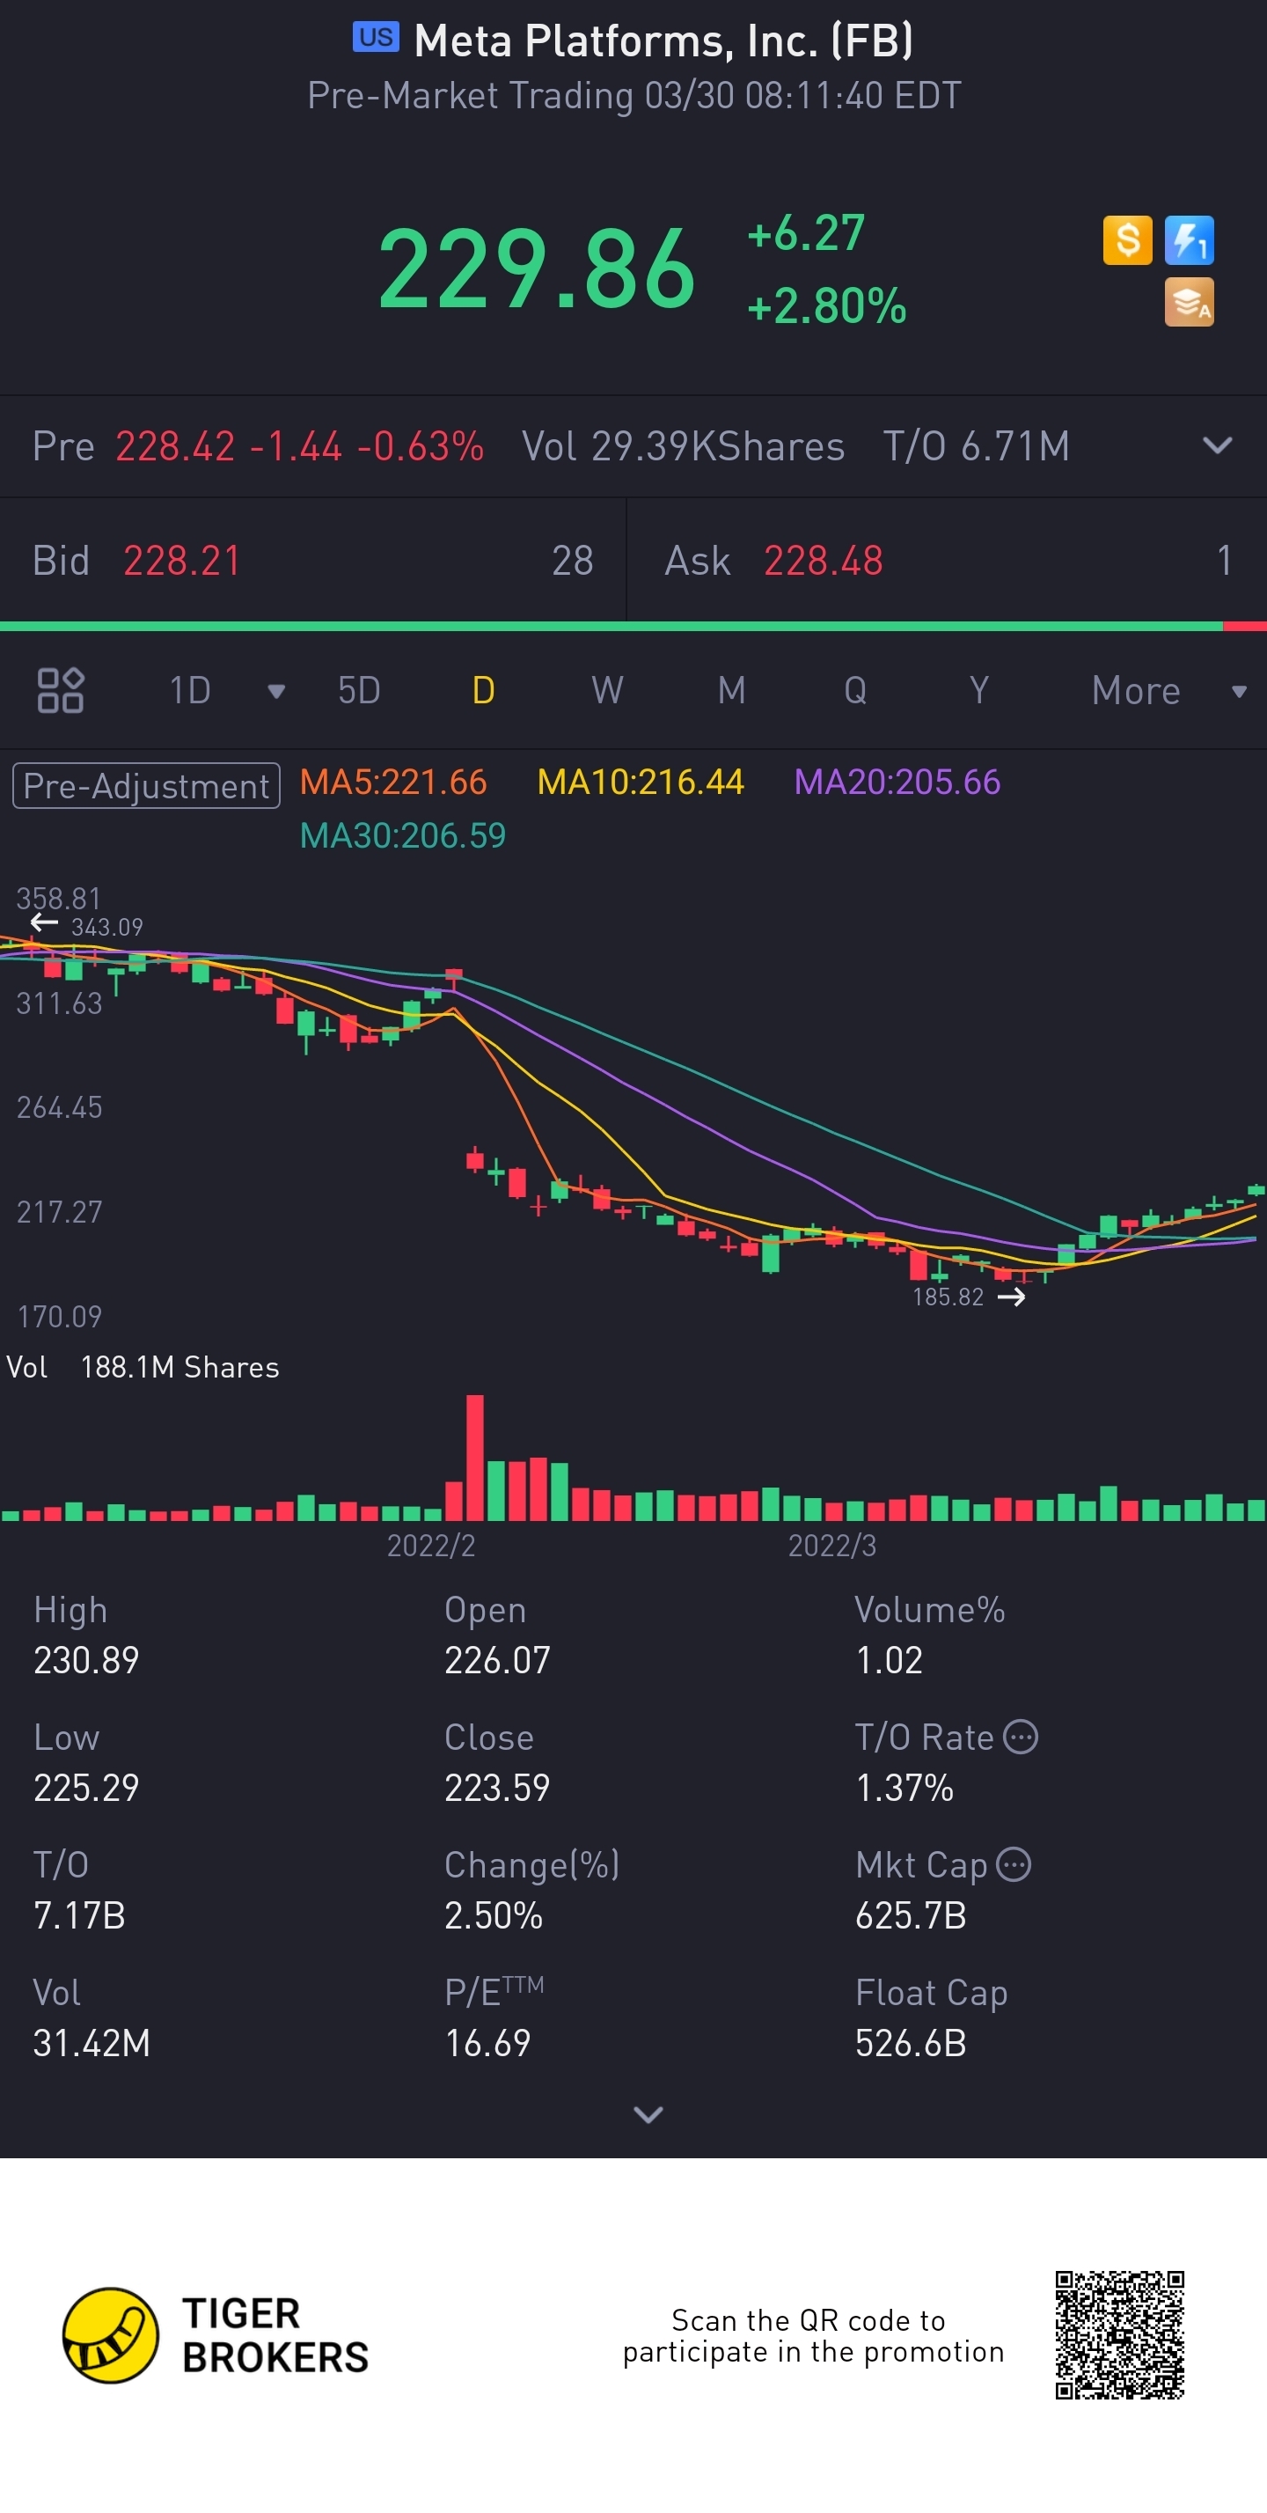This screenshot has width=1267, height=2513.
Task: Switch to the 1D chart tab
Action: pos(190,691)
